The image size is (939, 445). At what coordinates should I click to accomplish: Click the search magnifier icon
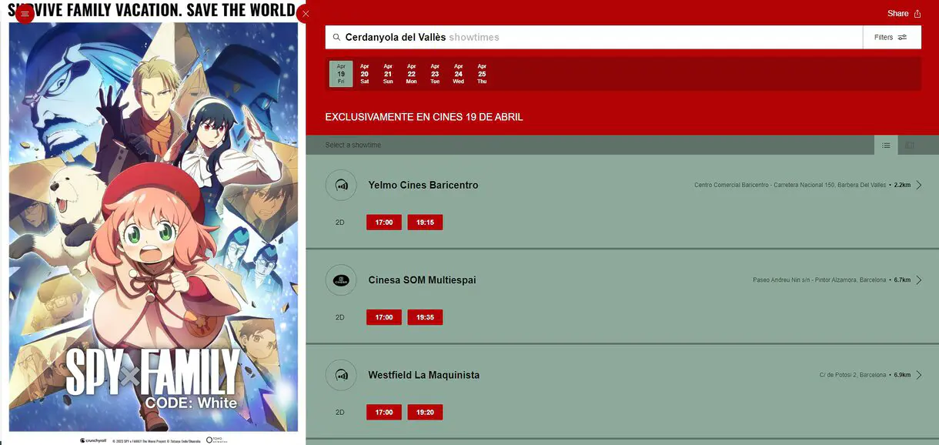click(x=336, y=37)
